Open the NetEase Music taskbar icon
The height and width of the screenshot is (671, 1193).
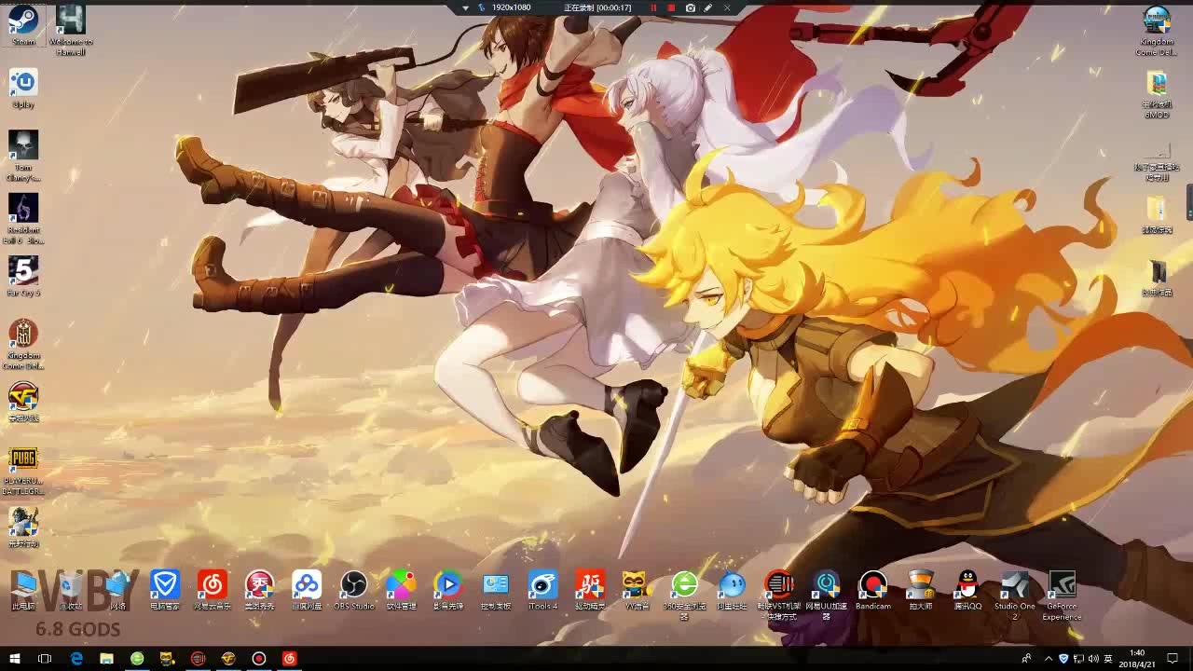(x=289, y=659)
